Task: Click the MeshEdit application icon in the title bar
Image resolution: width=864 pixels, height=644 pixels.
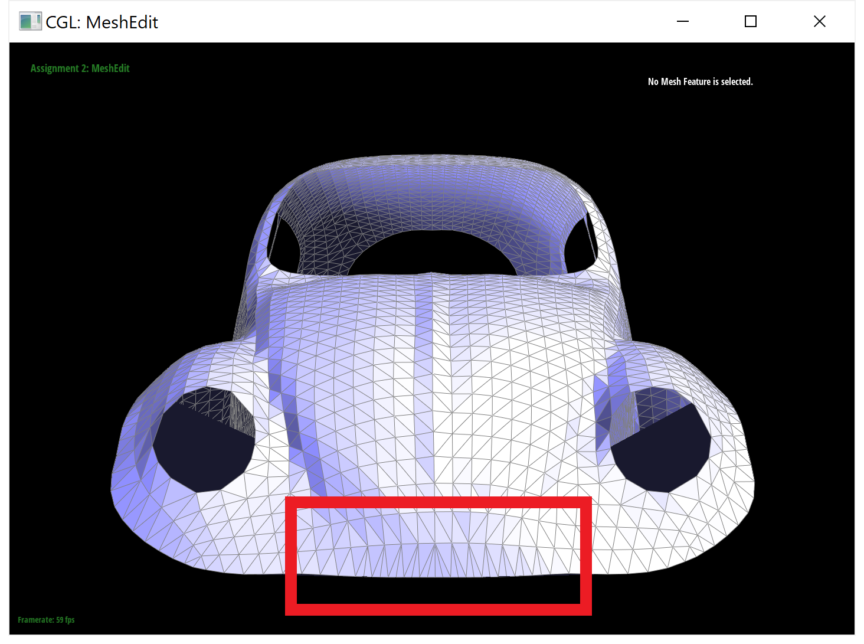Action: click(30, 21)
